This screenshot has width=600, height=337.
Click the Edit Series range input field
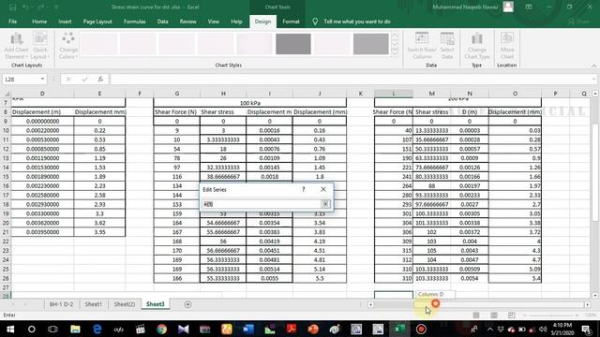coord(262,204)
